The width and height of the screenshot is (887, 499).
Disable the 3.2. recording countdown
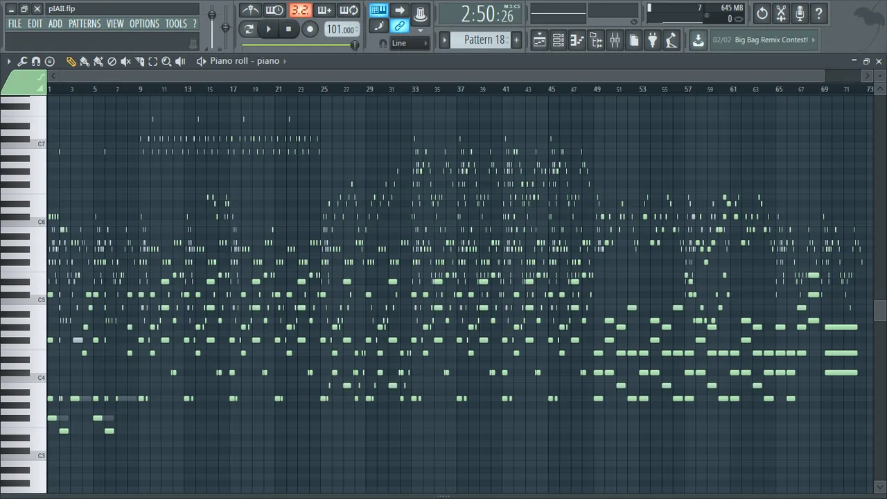300,10
